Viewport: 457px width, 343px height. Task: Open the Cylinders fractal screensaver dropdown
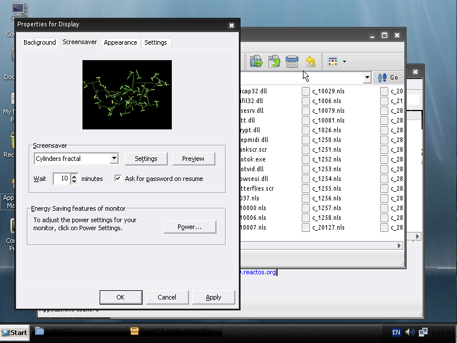114,159
